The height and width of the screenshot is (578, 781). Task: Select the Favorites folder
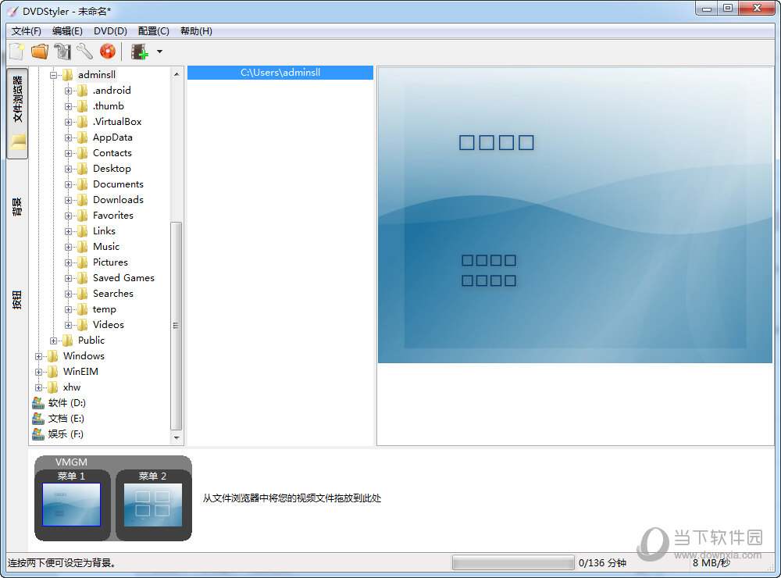tap(113, 216)
